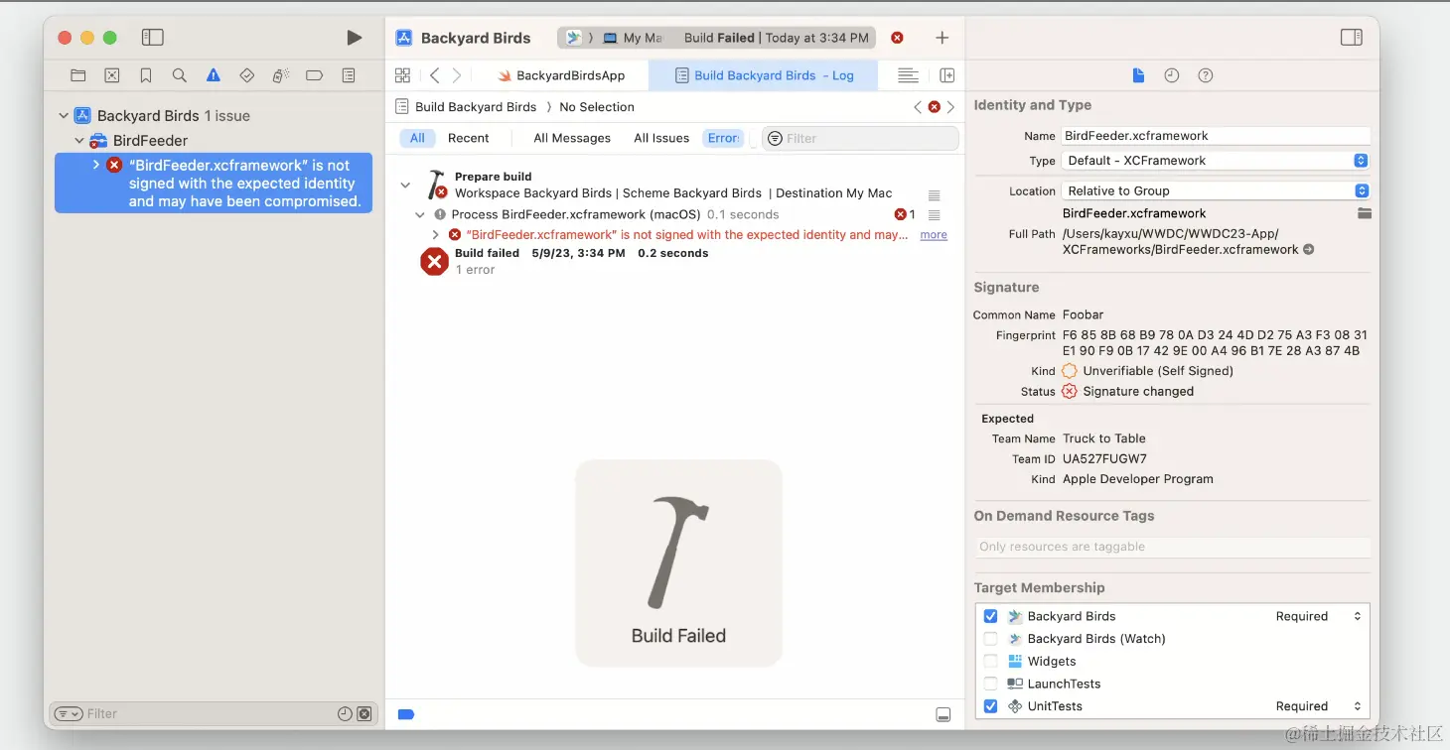1450x750 pixels.
Task: Click the build log Filter field
Action: [860, 138]
